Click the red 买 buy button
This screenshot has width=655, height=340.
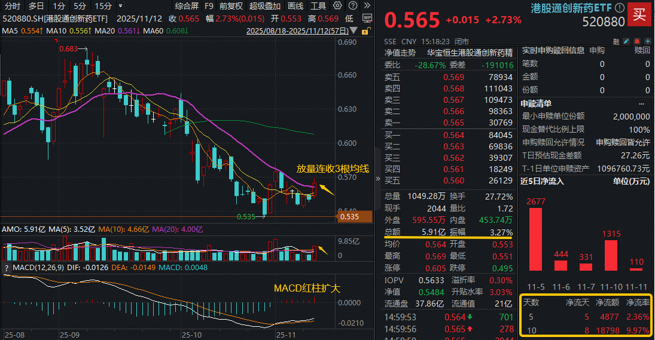(x=640, y=14)
